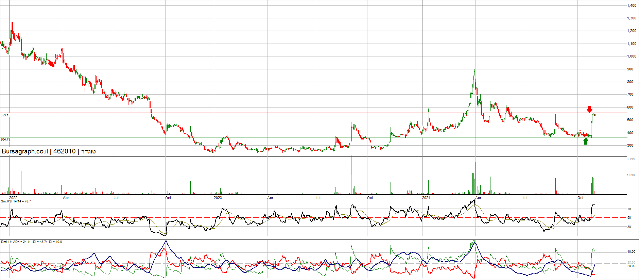Image resolution: width=639 pixels, height=280 pixels.
Task: Click the 3,796 volume axis label
Action: pos(631,159)
